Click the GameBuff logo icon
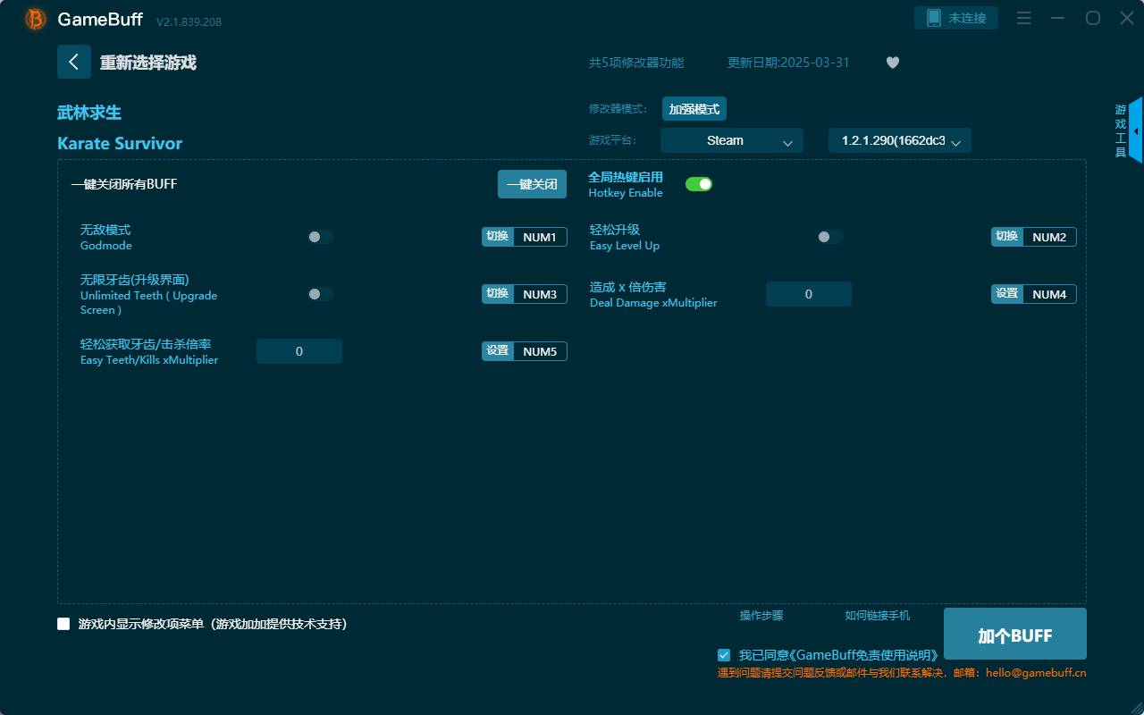This screenshot has height=715, width=1144. coord(35,18)
